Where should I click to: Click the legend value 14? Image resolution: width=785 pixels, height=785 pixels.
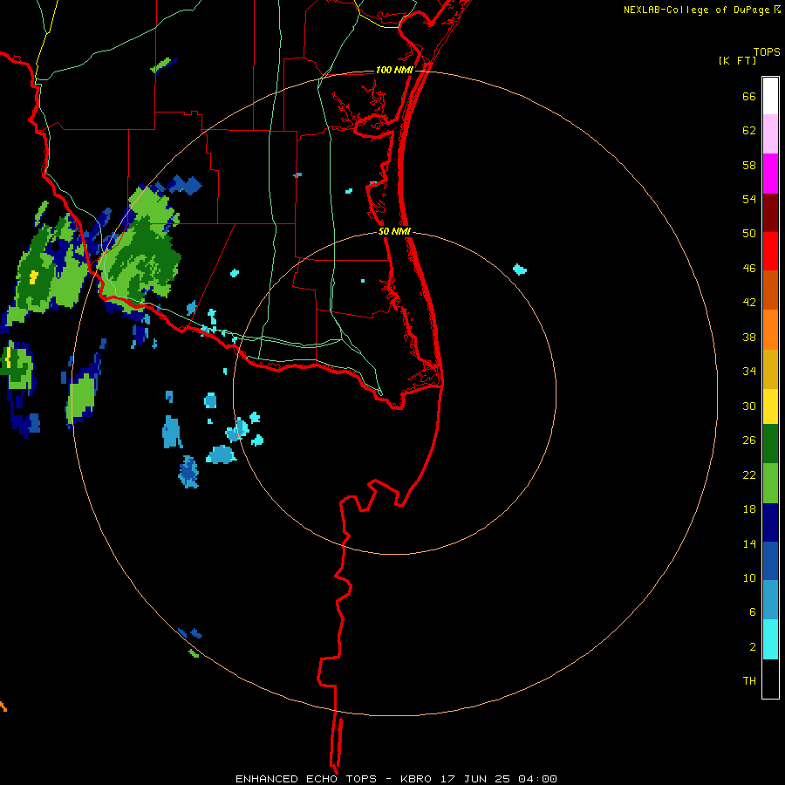pos(749,543)
